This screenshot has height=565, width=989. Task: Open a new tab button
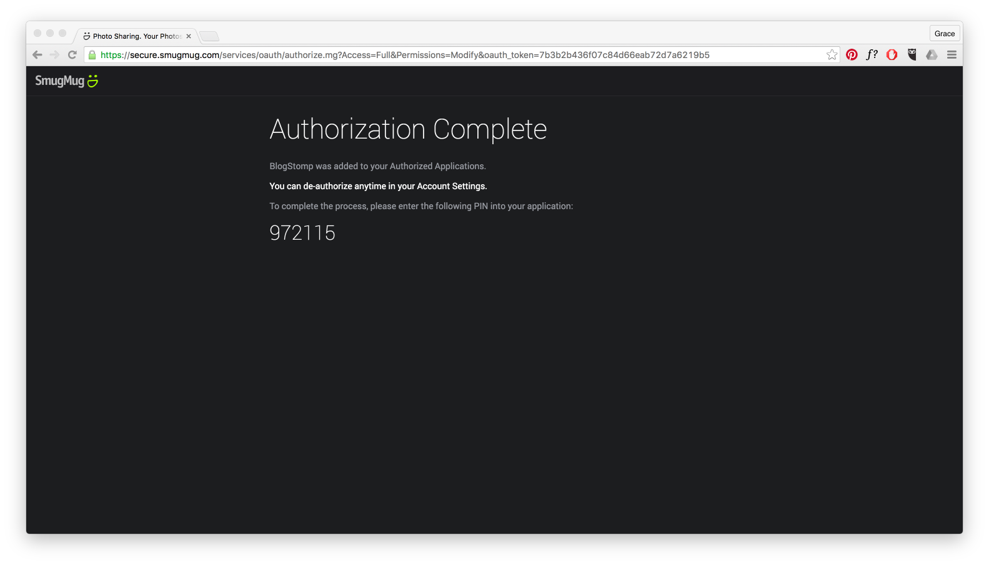[x=209, y=36]
